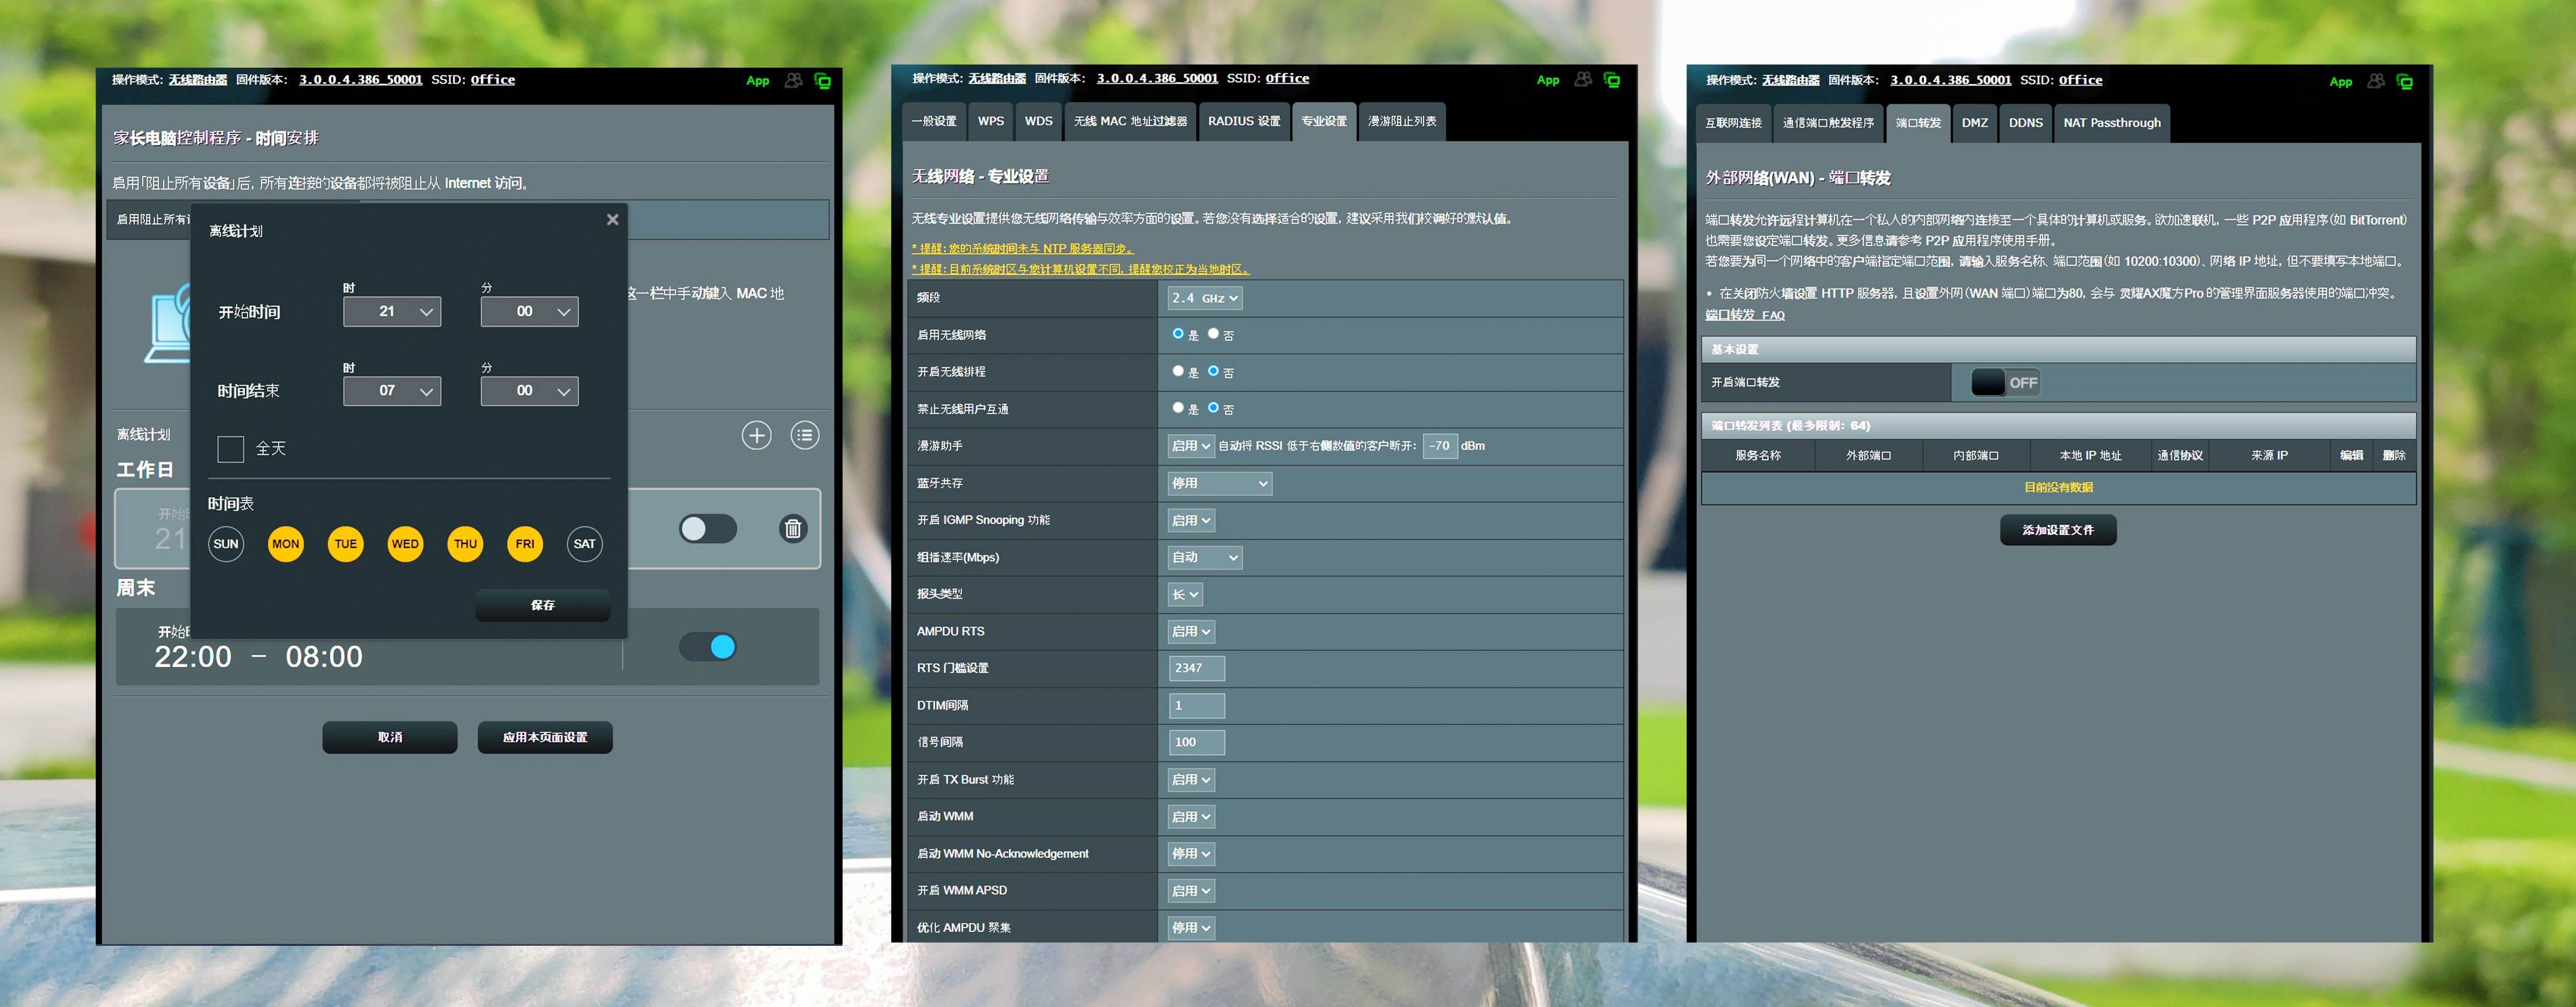
Task: Open RADIUS 设置 tab
Action: click(x=1244, y=121)
